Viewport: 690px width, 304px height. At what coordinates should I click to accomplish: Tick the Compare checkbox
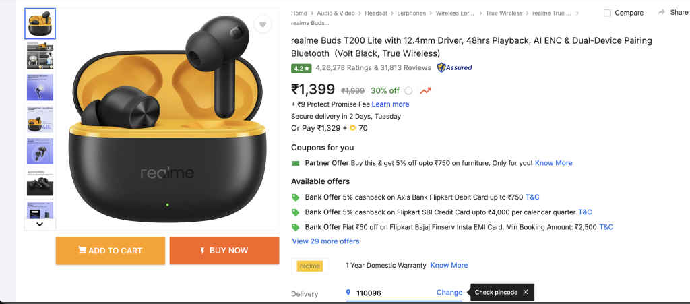pos(607,13)
